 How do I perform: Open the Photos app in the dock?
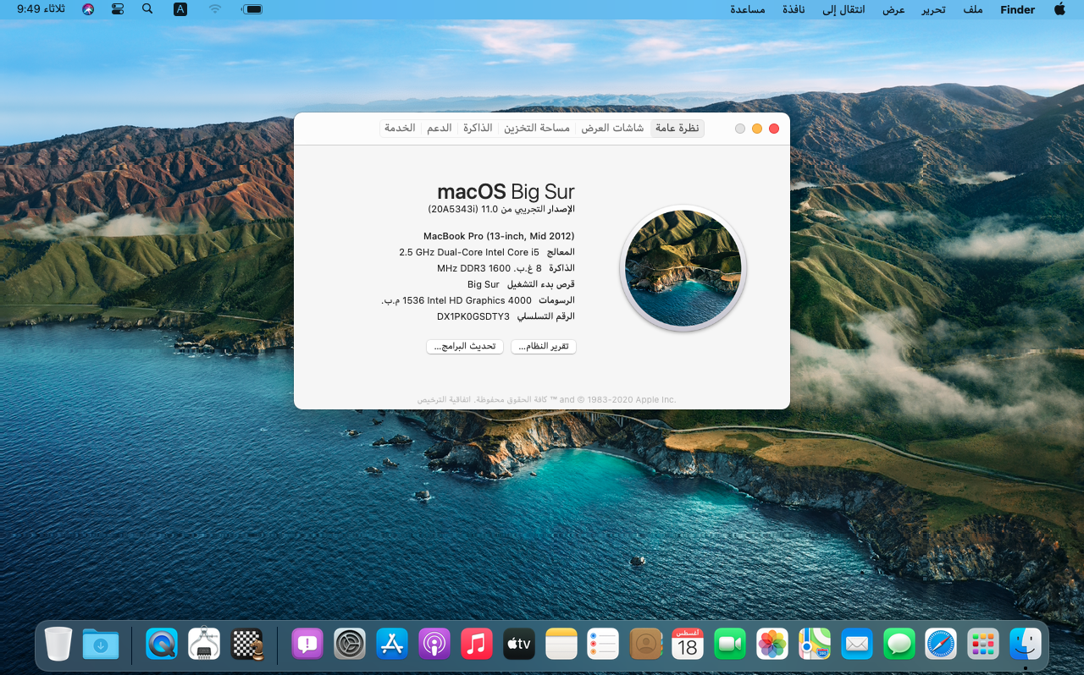click(772, 644)
